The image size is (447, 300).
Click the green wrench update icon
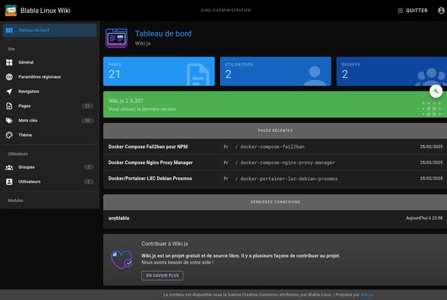436,91
